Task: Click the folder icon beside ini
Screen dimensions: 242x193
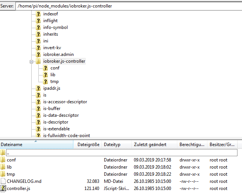Action: [x=38, y=41]
